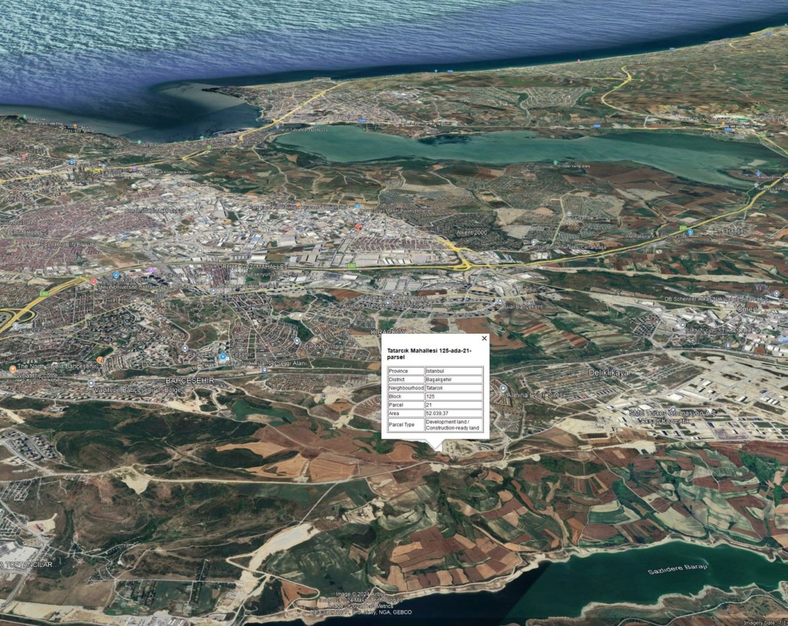788x626 pixels.
Task: Click the popup title Tatarcık Mahallesi 125-ada-21-parsel
Action: click(x=429, y=354)
